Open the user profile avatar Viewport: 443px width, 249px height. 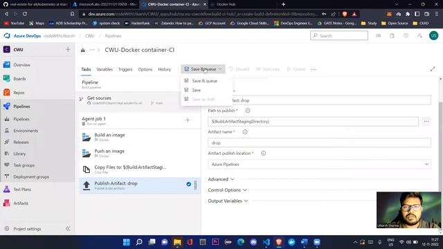[x=433, y=35]
